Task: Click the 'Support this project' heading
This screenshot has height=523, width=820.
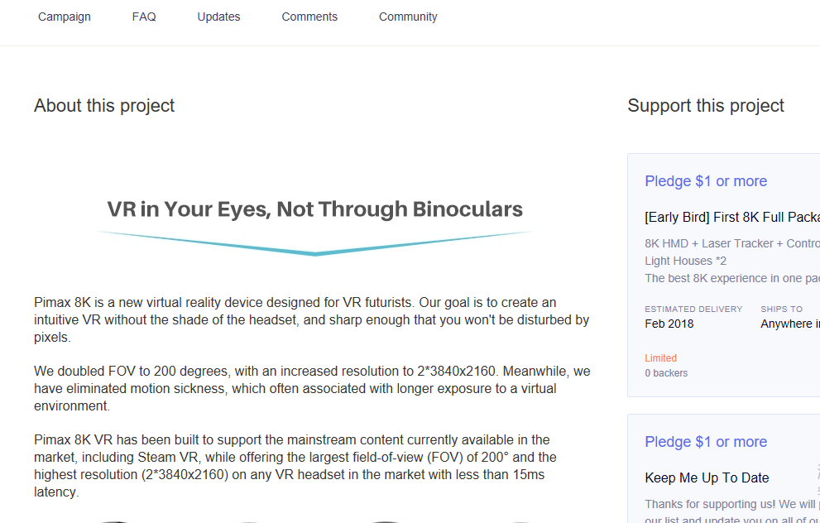Action: pyautogui.click(x=706, y=106)
